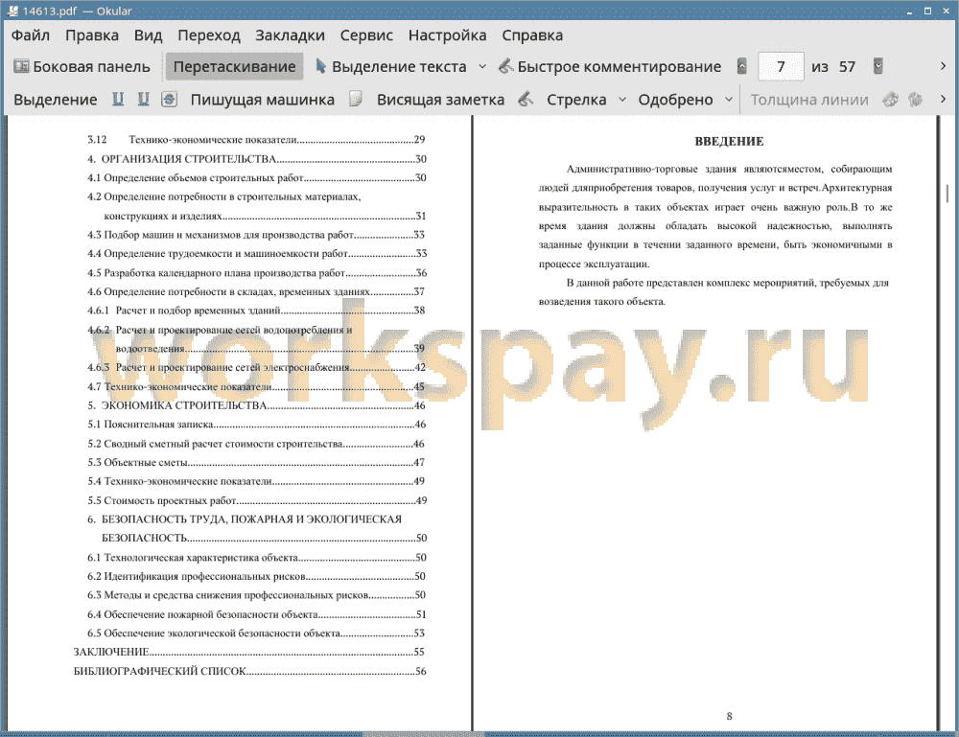The image size is (959, 737).
Task: Click contents line '5.1 Пояснительная записка'
Action: [257, 425]
